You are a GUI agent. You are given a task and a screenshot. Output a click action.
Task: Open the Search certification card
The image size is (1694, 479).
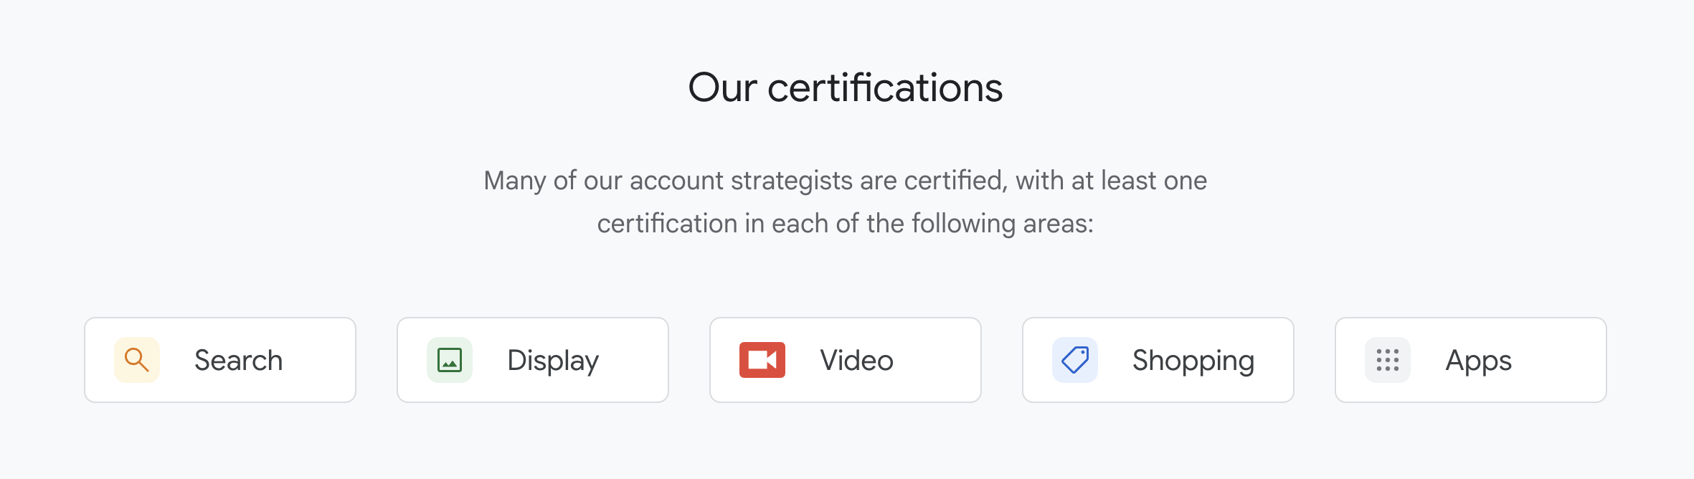pyautogui.click(x=220, y=360)
